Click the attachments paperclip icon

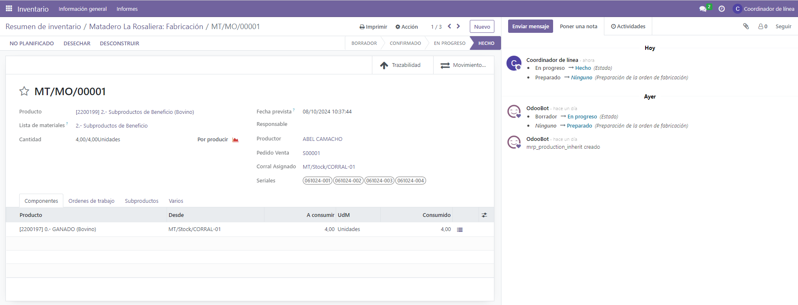click(746, 26)
